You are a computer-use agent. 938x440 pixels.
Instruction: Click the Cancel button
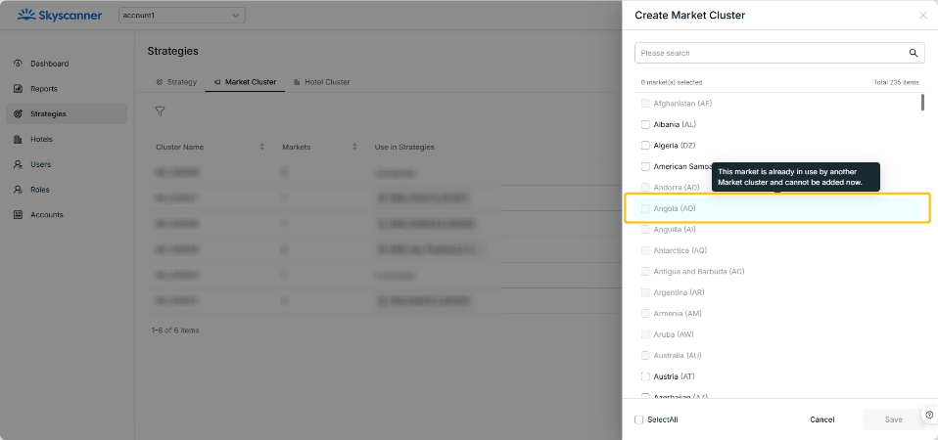(821, 419)
